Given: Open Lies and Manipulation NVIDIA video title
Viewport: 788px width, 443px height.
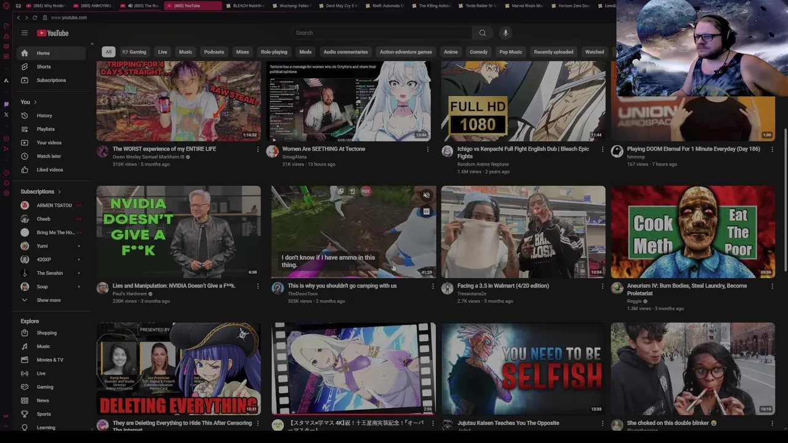Looking at the screenshot, I should pyautogui.click(x=174, y=286).
